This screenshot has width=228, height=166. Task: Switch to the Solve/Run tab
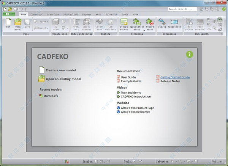pyautogui.click(x=111, y=14)
